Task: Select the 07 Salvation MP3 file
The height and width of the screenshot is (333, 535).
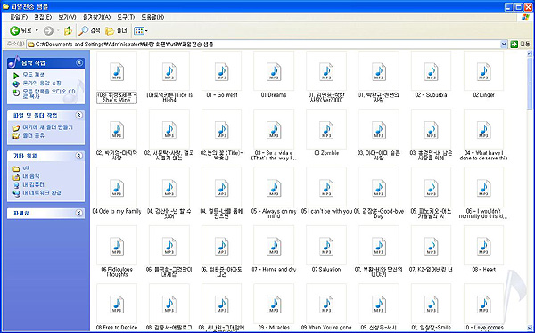Action: 326,249
